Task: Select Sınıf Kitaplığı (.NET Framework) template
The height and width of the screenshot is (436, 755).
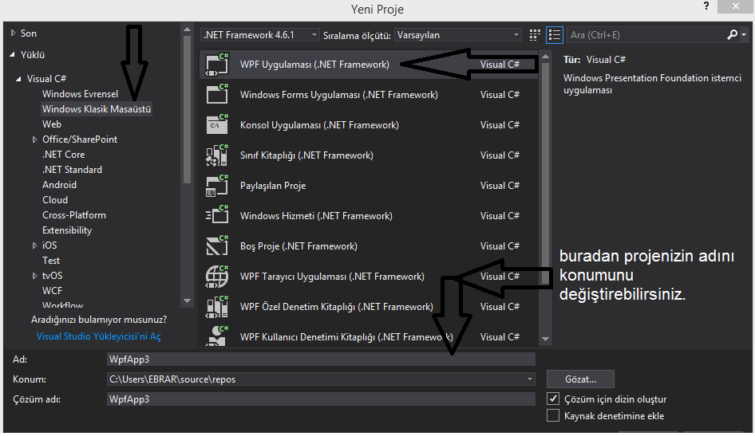Action: click(369, 155)
